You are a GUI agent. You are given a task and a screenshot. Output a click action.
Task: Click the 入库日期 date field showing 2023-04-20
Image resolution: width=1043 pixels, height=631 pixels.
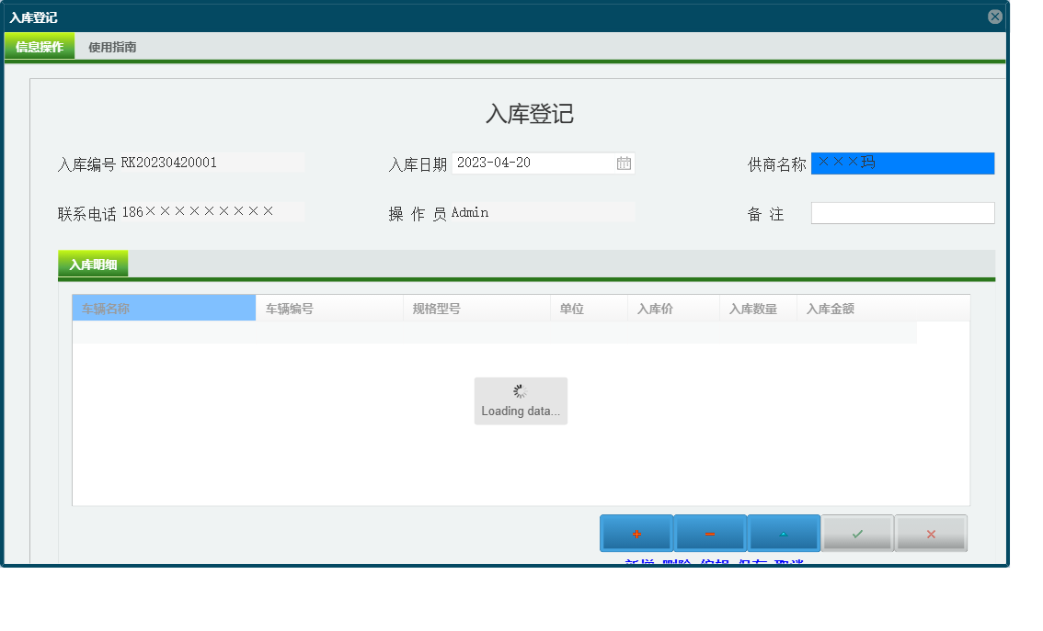533,163
